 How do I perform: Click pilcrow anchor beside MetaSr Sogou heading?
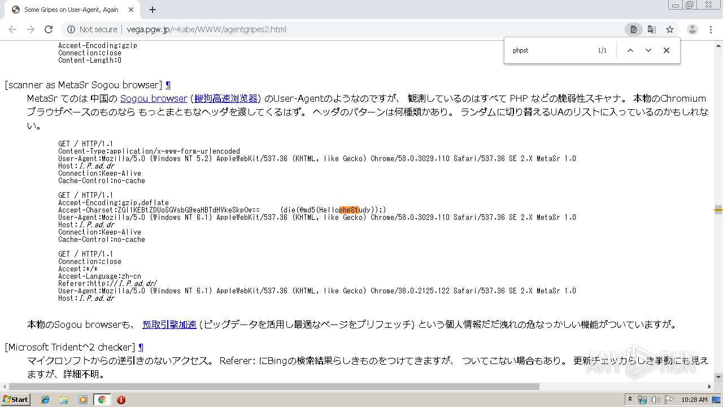tap(168, 85)
